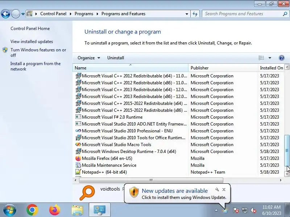Click the Mozilla publisher cell for Firefox
The image size is (290, 217).
[197, 158]
